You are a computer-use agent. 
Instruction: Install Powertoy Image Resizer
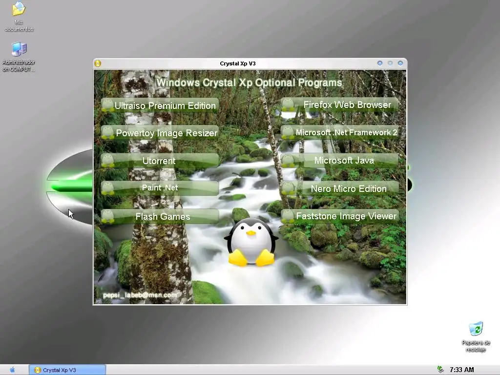click(160, 133)
